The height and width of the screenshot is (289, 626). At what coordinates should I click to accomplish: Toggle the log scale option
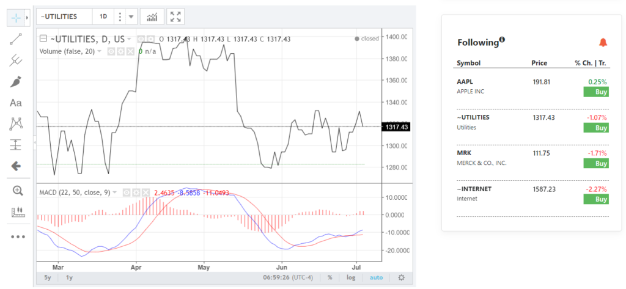pos(350,277)
